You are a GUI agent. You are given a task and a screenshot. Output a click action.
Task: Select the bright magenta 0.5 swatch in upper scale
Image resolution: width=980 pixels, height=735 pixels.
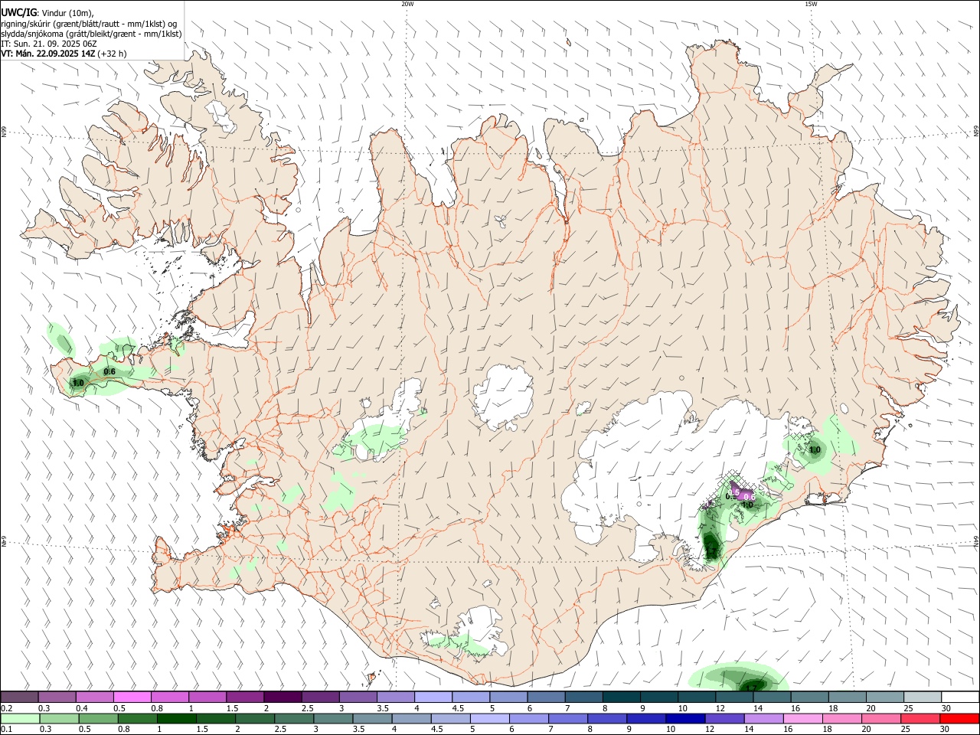[132, 697]
